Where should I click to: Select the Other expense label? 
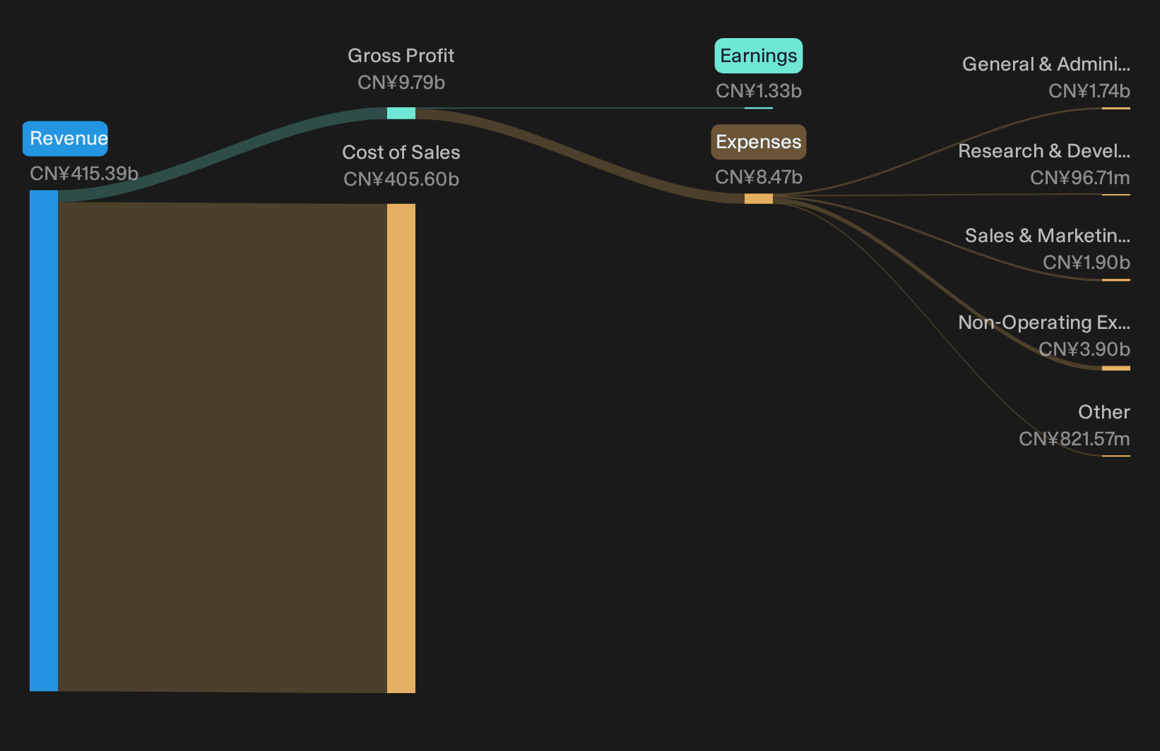point(1104,412)
